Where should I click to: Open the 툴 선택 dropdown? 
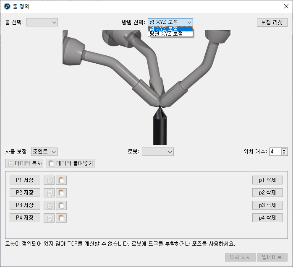point(42,22)
